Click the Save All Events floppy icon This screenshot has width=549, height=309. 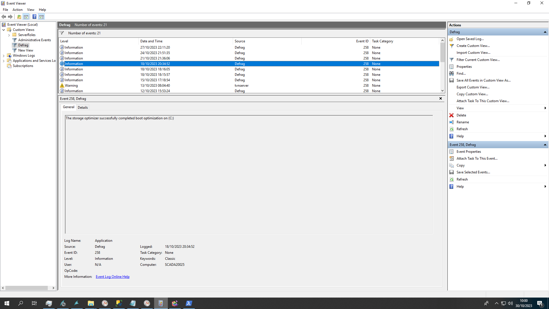(451, 80)
